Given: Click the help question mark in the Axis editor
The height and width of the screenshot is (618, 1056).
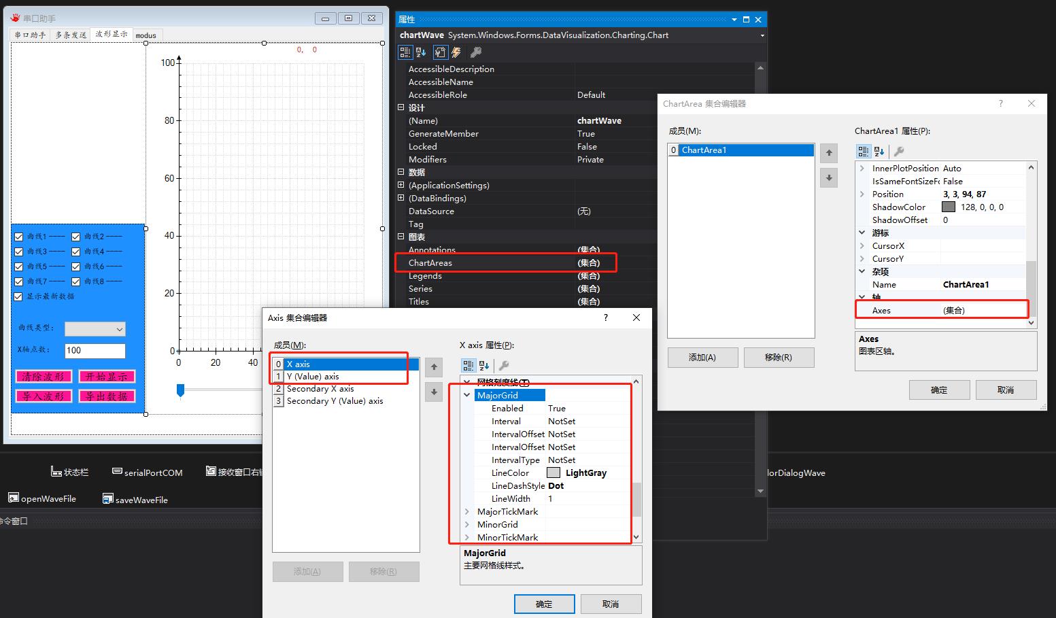Looking at the screenshot, I should click(605, 317).
